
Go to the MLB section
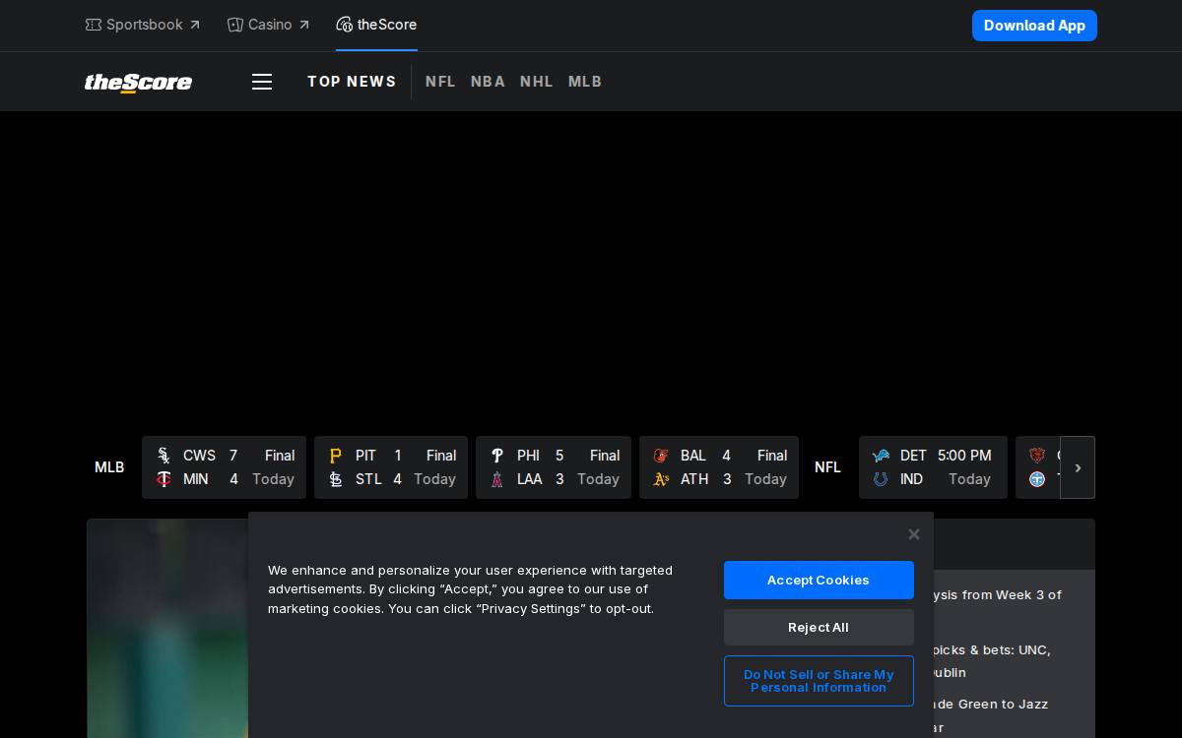point(585,82)
